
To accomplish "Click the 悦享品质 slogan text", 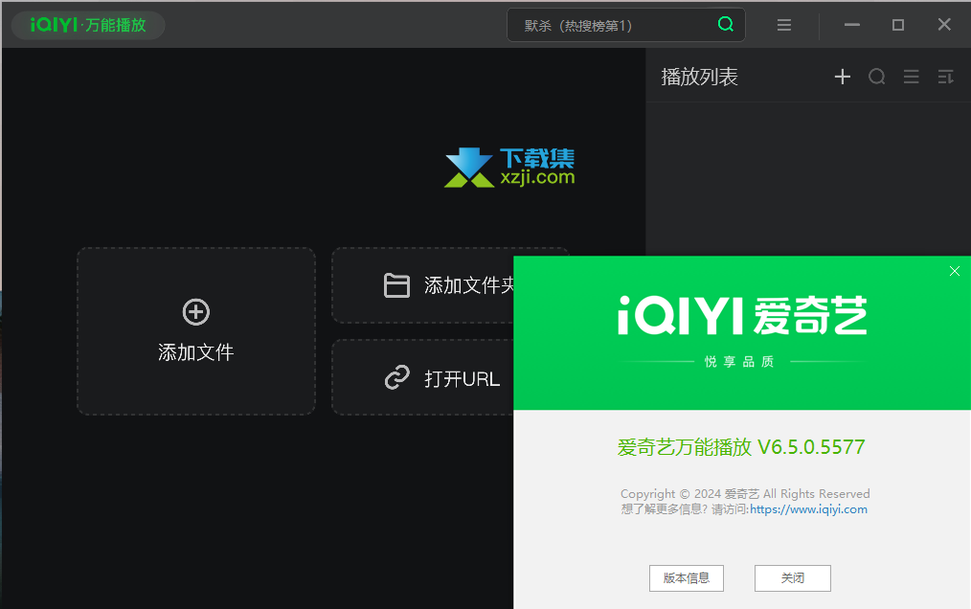I will (x=739, y=362).
